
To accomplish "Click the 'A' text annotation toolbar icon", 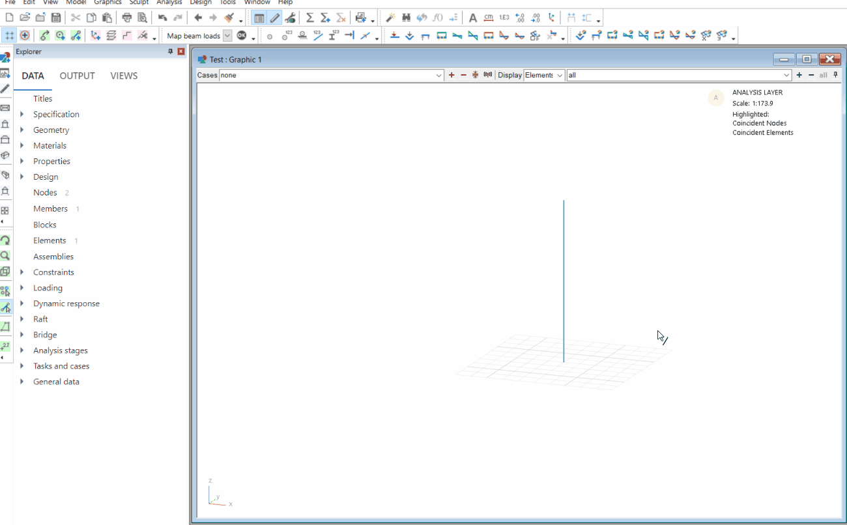I will click(x=472, y=18).
